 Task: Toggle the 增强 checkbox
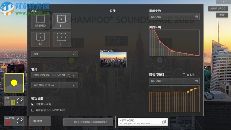[34, 121]
